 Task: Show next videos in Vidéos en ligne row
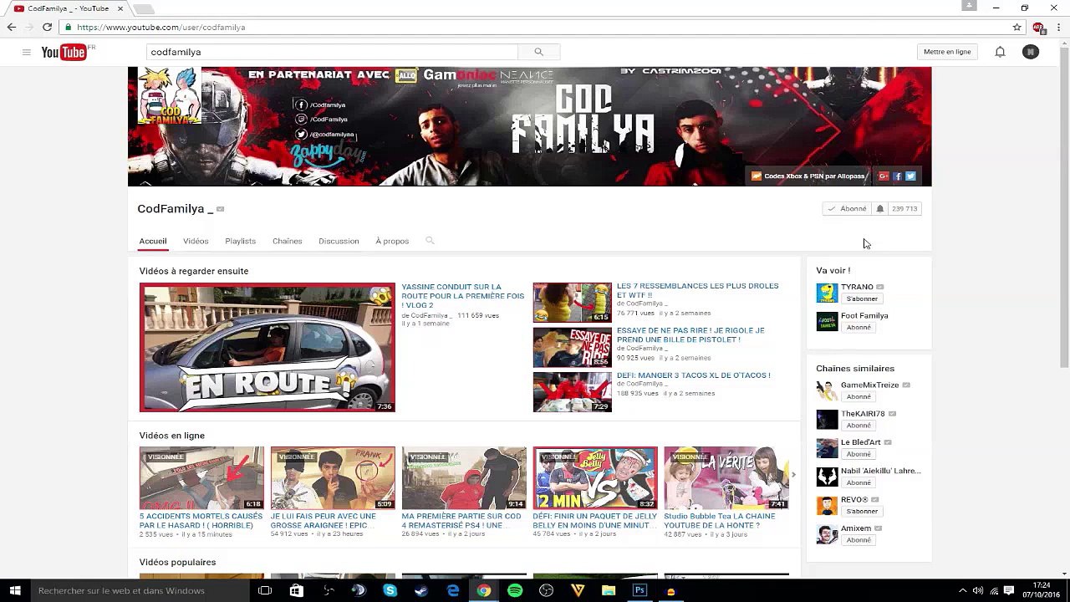coord(793,475)
